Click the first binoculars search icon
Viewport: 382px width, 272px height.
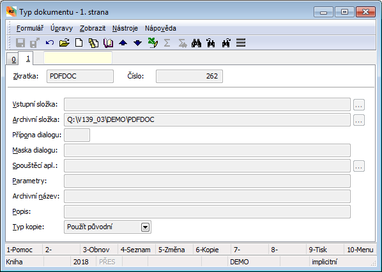196,43
